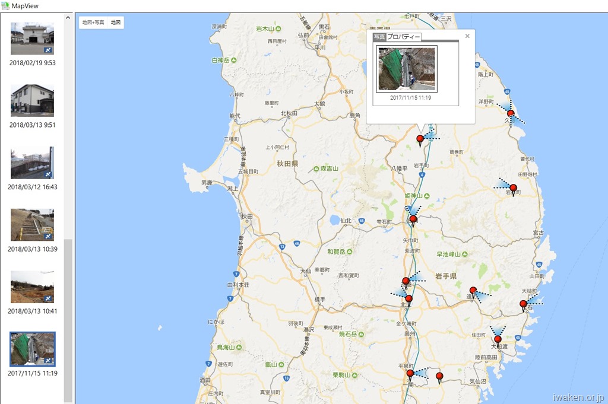Select the 写真 tab in popup
608x404 pixels.
[x=379, y=37]
